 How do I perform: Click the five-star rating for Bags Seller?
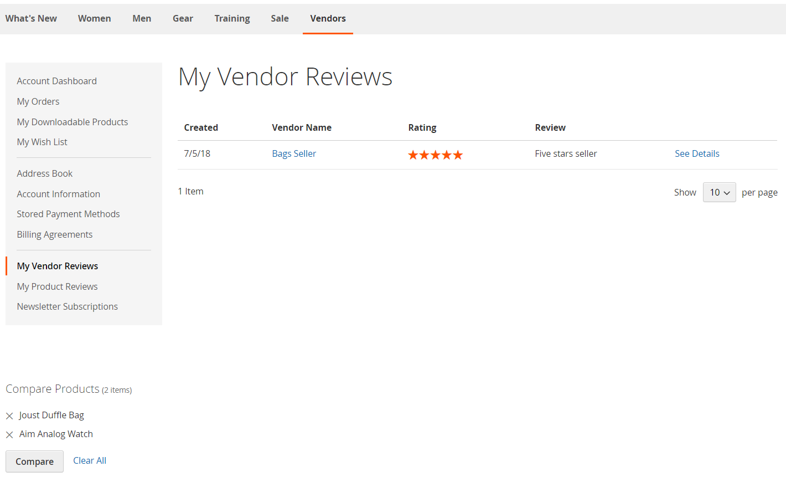pyautogui.click(x=435, y=155)
